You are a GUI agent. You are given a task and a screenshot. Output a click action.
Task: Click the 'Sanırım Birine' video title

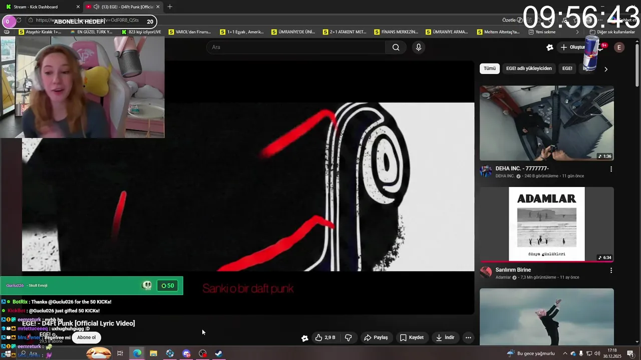513,270
